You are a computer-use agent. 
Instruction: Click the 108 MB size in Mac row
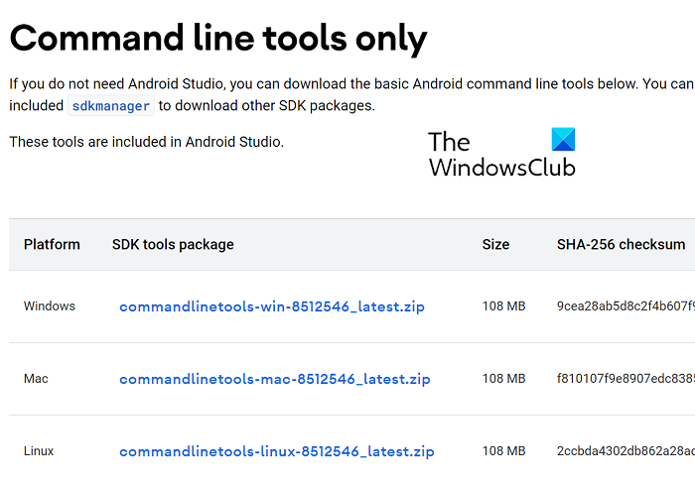503,379
